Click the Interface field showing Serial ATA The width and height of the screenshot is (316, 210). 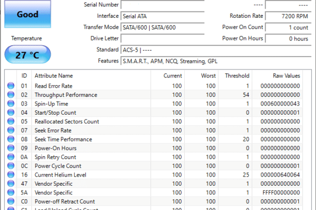pos(163,16)
